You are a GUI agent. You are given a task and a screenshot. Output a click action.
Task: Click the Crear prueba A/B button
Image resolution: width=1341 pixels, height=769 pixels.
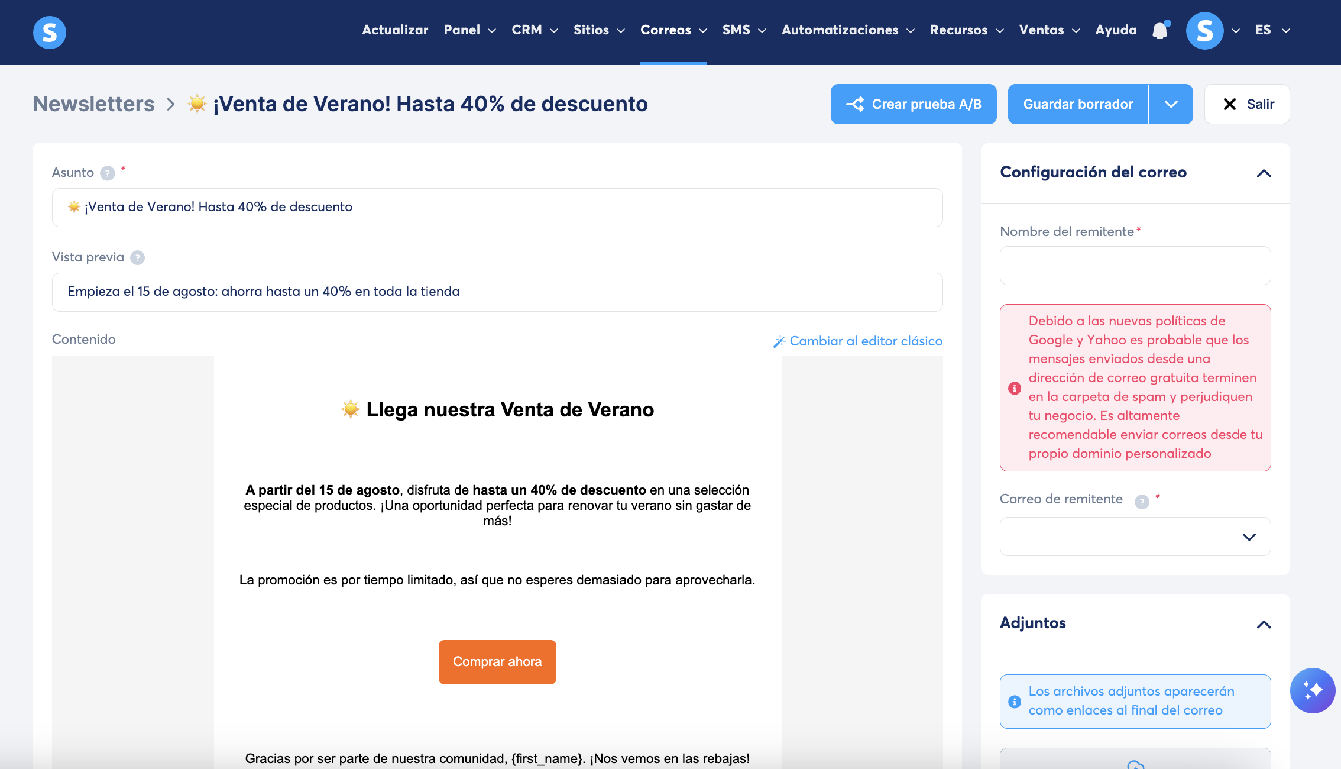click(913, 104)
